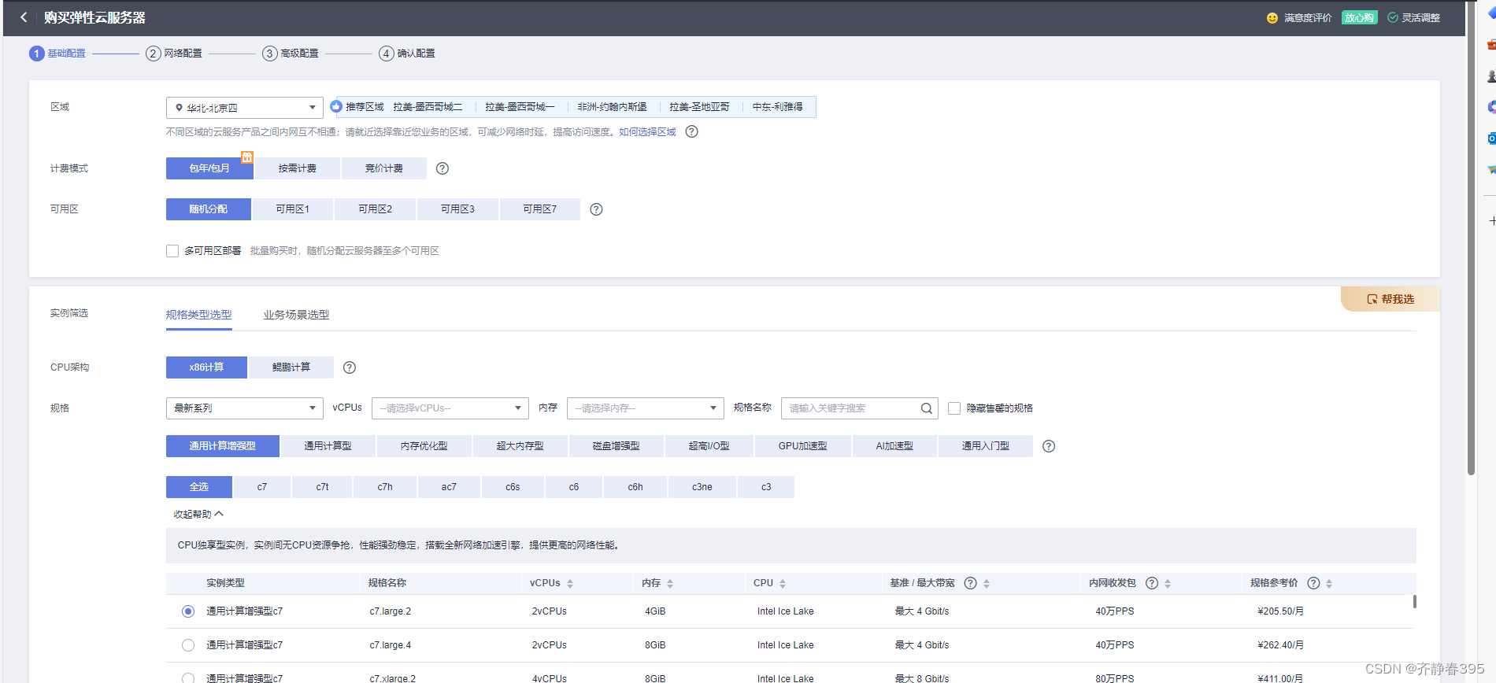Click help icon after the general entry type tab
The width and height of the screenshot is (1496, 683).
pyautogui.click(x=1049, y=446)
